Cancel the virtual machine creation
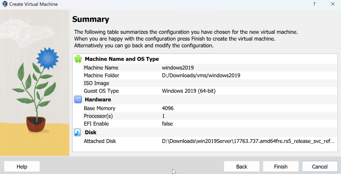341x174 pixels. coord(319,167)
